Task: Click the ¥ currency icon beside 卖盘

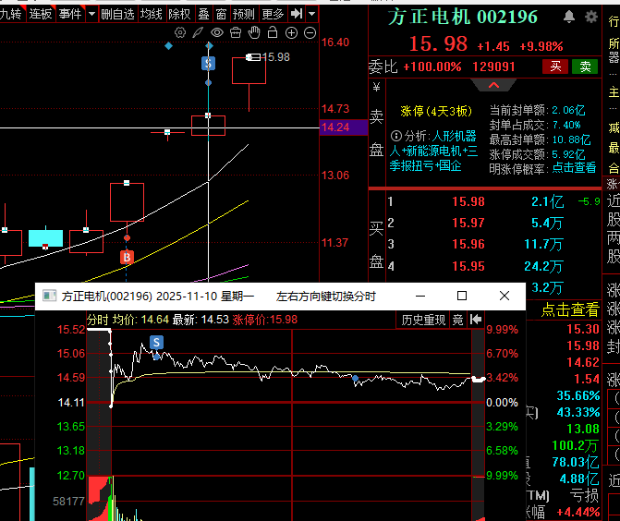Action: click(376, 87)
